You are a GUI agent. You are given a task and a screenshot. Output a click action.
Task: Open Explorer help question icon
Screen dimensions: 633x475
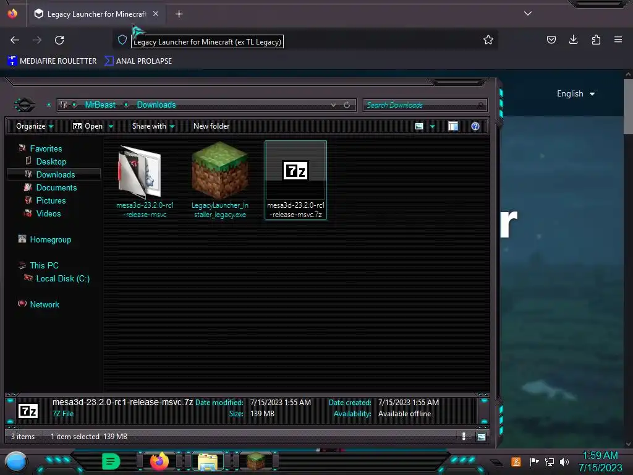point(475,126)
